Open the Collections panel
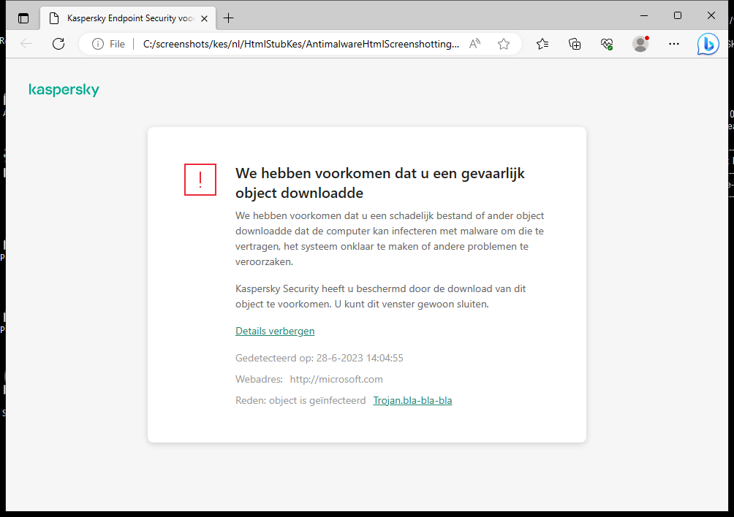 pyautogui.click(x=575, y=44)
